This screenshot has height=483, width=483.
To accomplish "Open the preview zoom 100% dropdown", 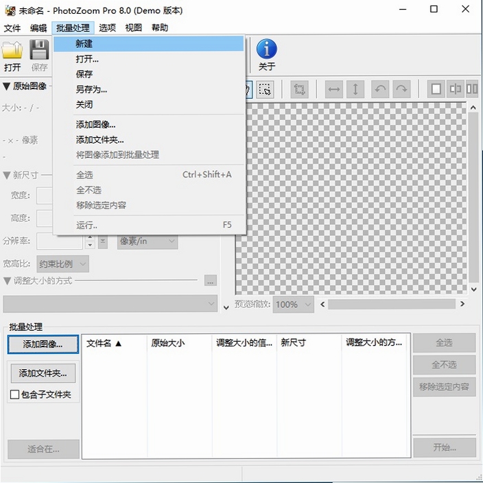I will [x=293, y=305].
